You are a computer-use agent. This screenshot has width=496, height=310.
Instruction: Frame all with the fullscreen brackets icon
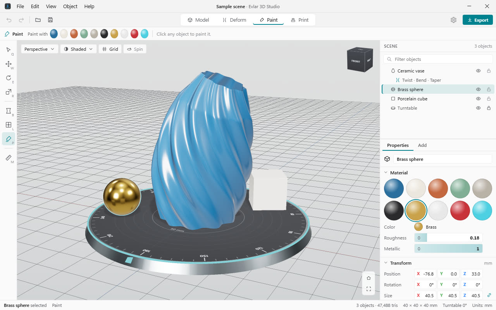[369, 289]
